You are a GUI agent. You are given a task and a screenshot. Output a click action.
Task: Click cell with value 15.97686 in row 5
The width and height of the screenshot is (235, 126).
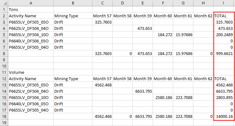click(x=183, y=35)
